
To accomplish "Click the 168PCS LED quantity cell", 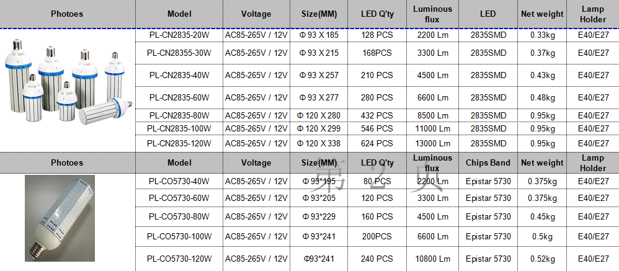I will pyautogui.click(x=377, y=53).
